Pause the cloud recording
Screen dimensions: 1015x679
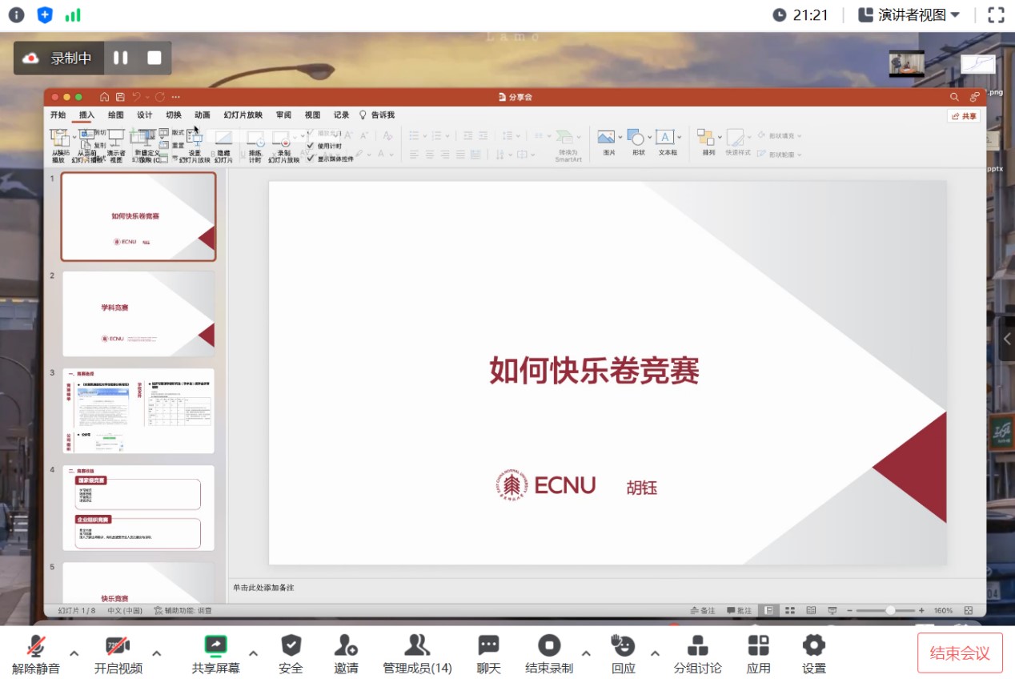coord(121,58)
